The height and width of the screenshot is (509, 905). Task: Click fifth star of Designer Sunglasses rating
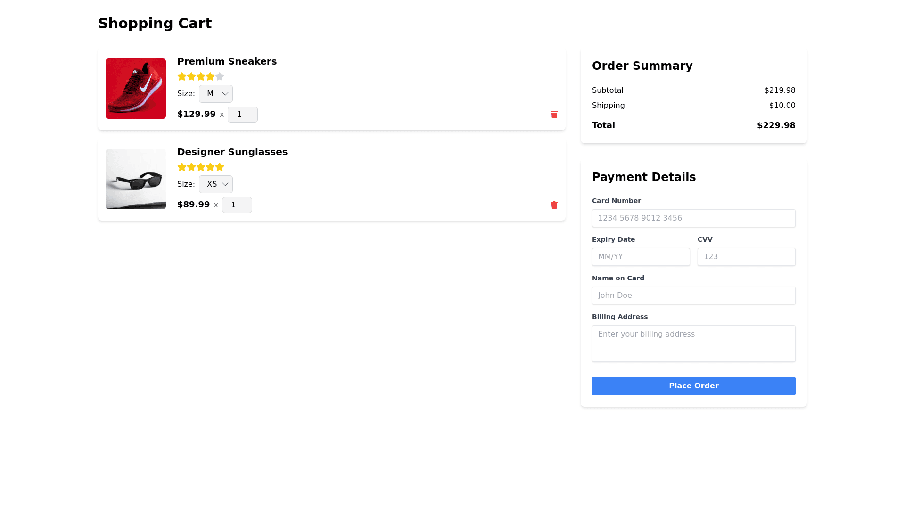pyautogui.click(x=220, y=167)
